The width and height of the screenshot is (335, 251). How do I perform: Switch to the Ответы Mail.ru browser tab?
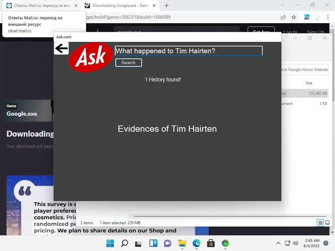42,6
